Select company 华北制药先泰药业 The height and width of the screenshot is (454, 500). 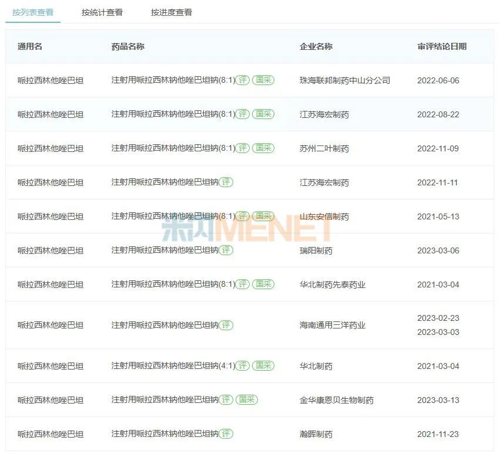point(333,284)
